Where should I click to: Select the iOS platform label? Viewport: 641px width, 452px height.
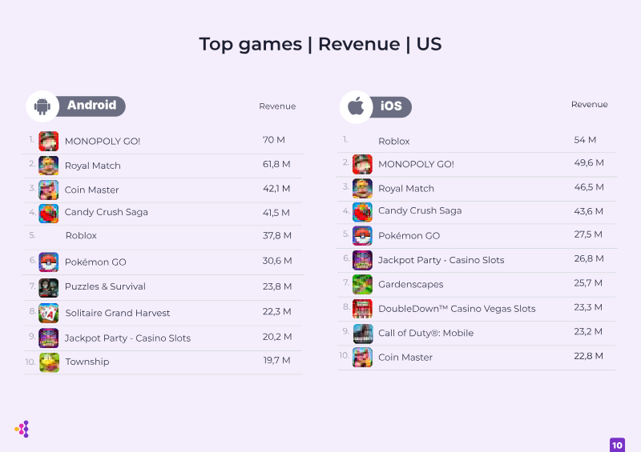click(391, 106)
